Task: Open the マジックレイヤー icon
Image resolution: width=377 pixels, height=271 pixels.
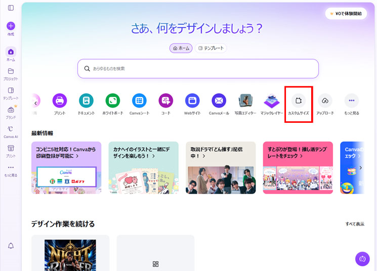Action: (x=272, y=101)
